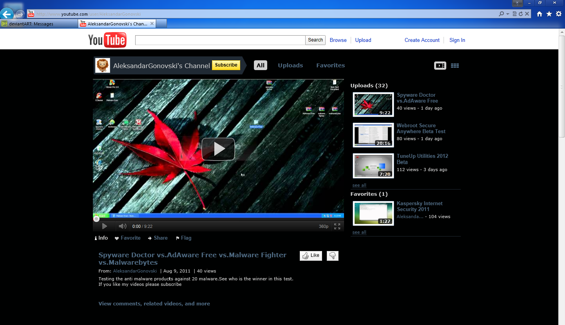This screenshot has height=325, width=565.
Task: Click the scrollbar up arrow
Action: 562,32
